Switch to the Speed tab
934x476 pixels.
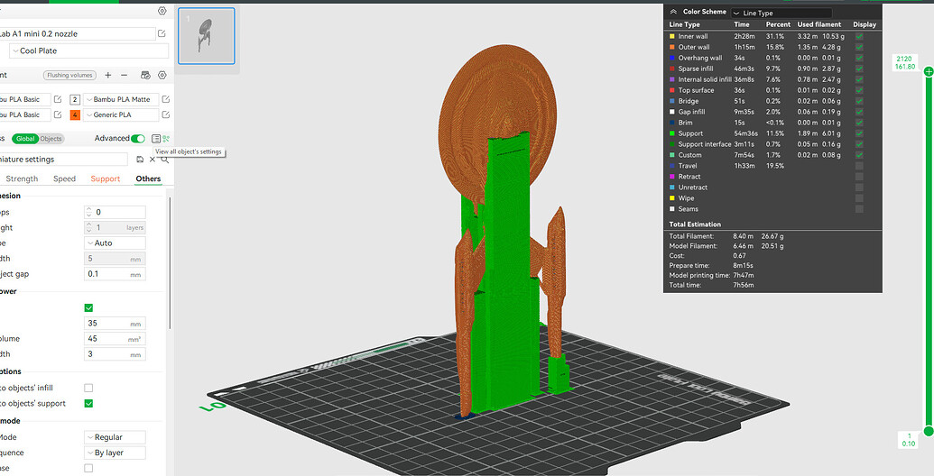(x=64, y=178)
